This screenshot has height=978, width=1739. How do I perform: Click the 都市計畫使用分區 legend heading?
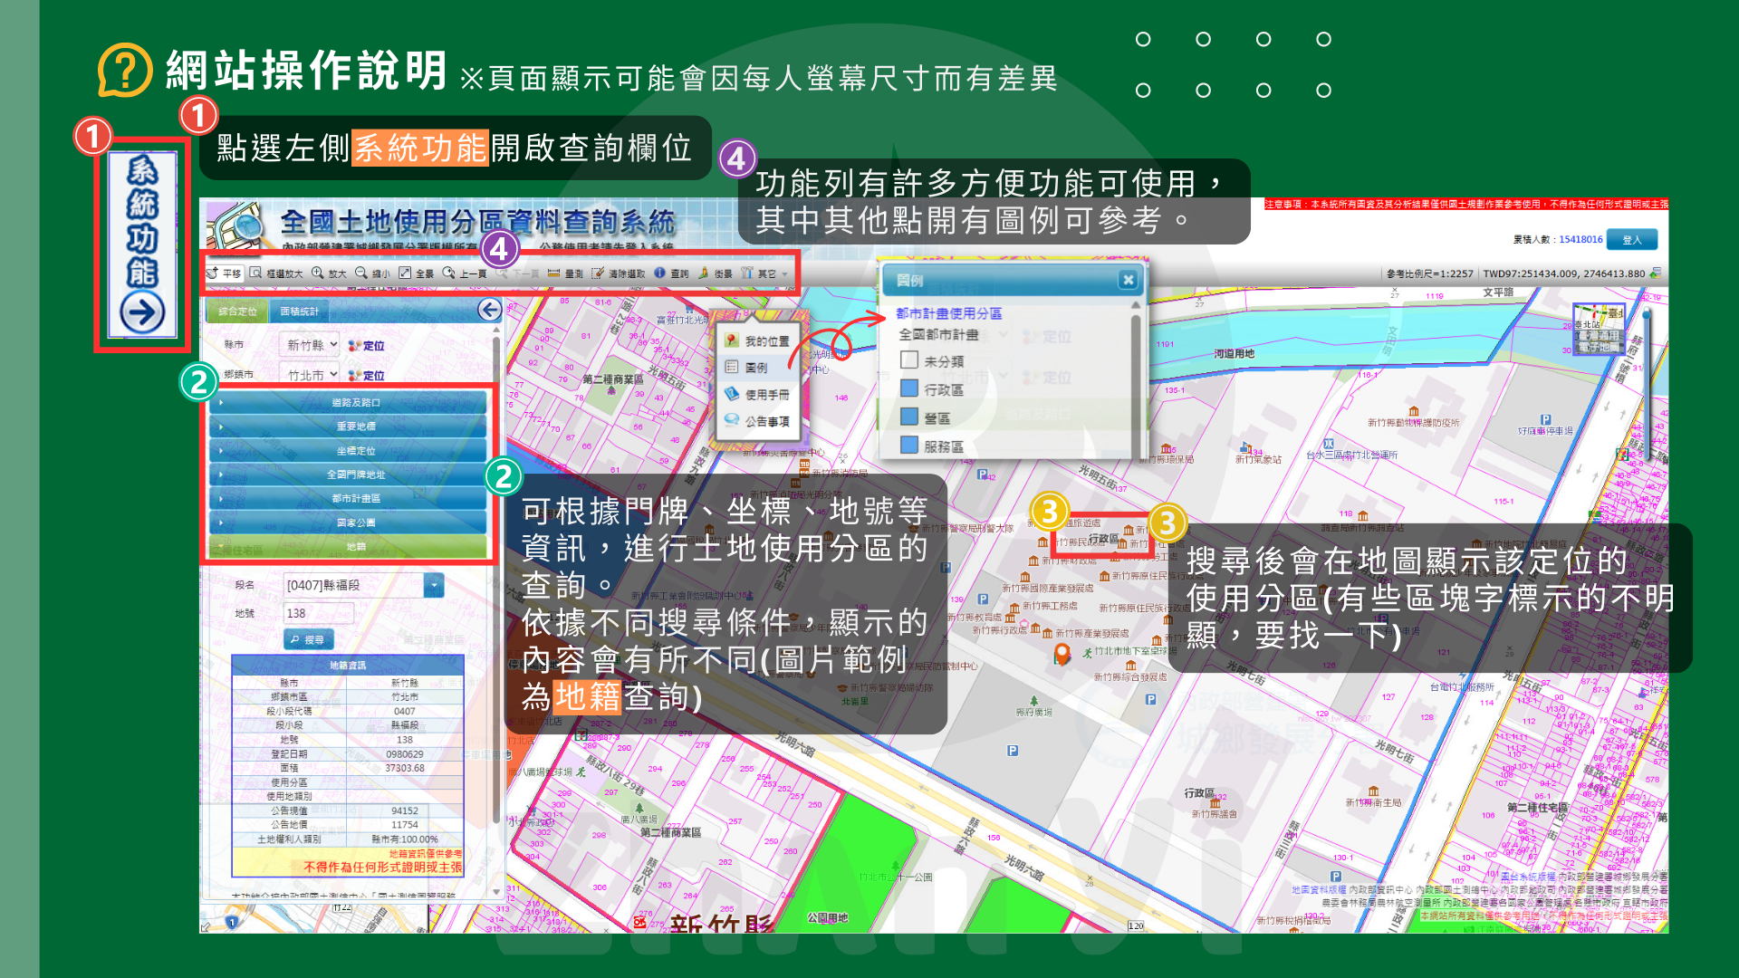point(948,313)
